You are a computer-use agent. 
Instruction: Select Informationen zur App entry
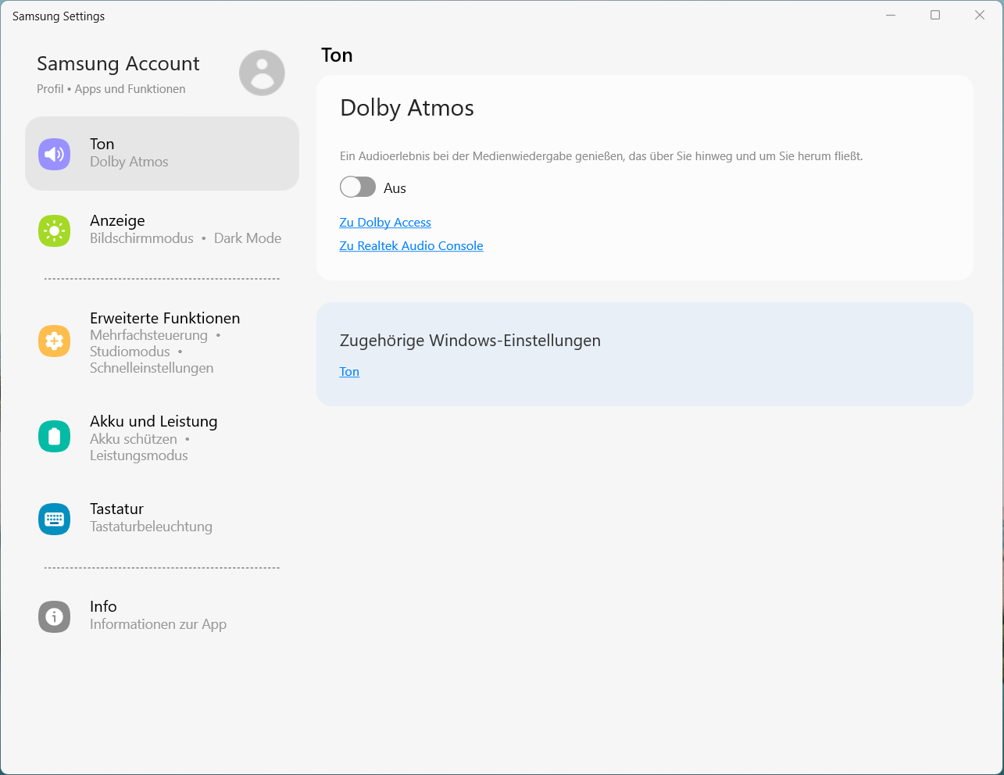(158, 624)
